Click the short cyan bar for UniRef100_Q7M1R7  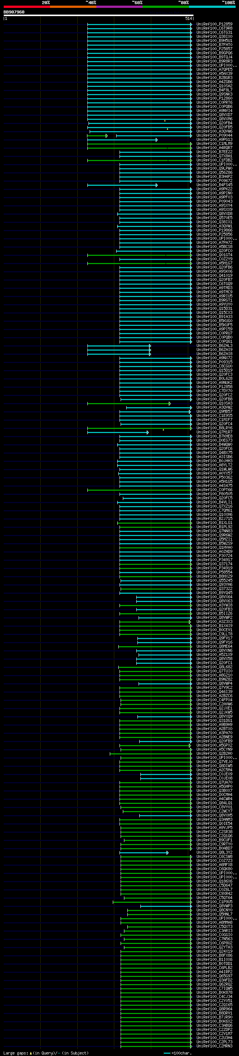tap(118, 433)
